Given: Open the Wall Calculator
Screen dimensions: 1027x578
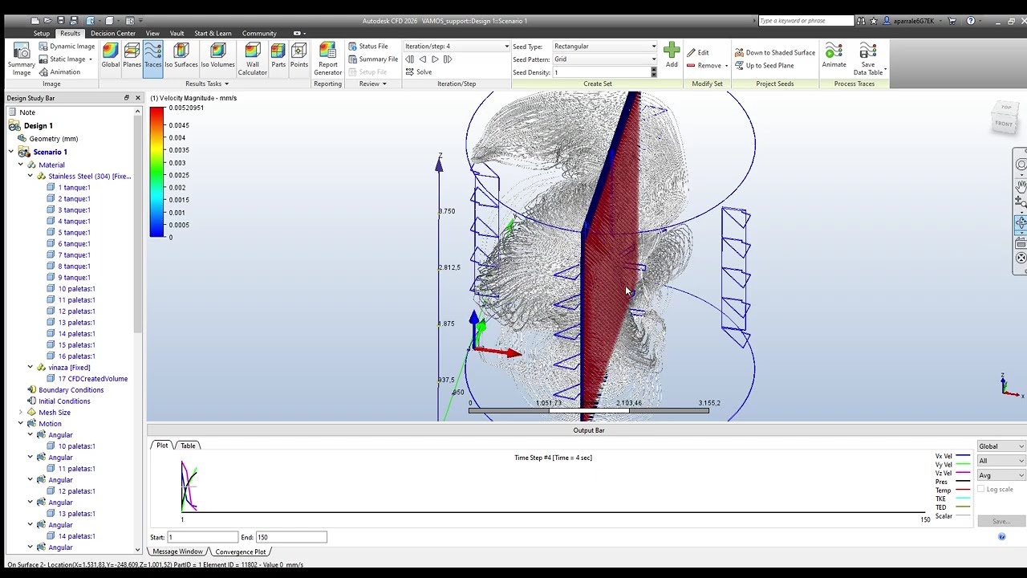Looking at the screenshot, I should (252, 59).
